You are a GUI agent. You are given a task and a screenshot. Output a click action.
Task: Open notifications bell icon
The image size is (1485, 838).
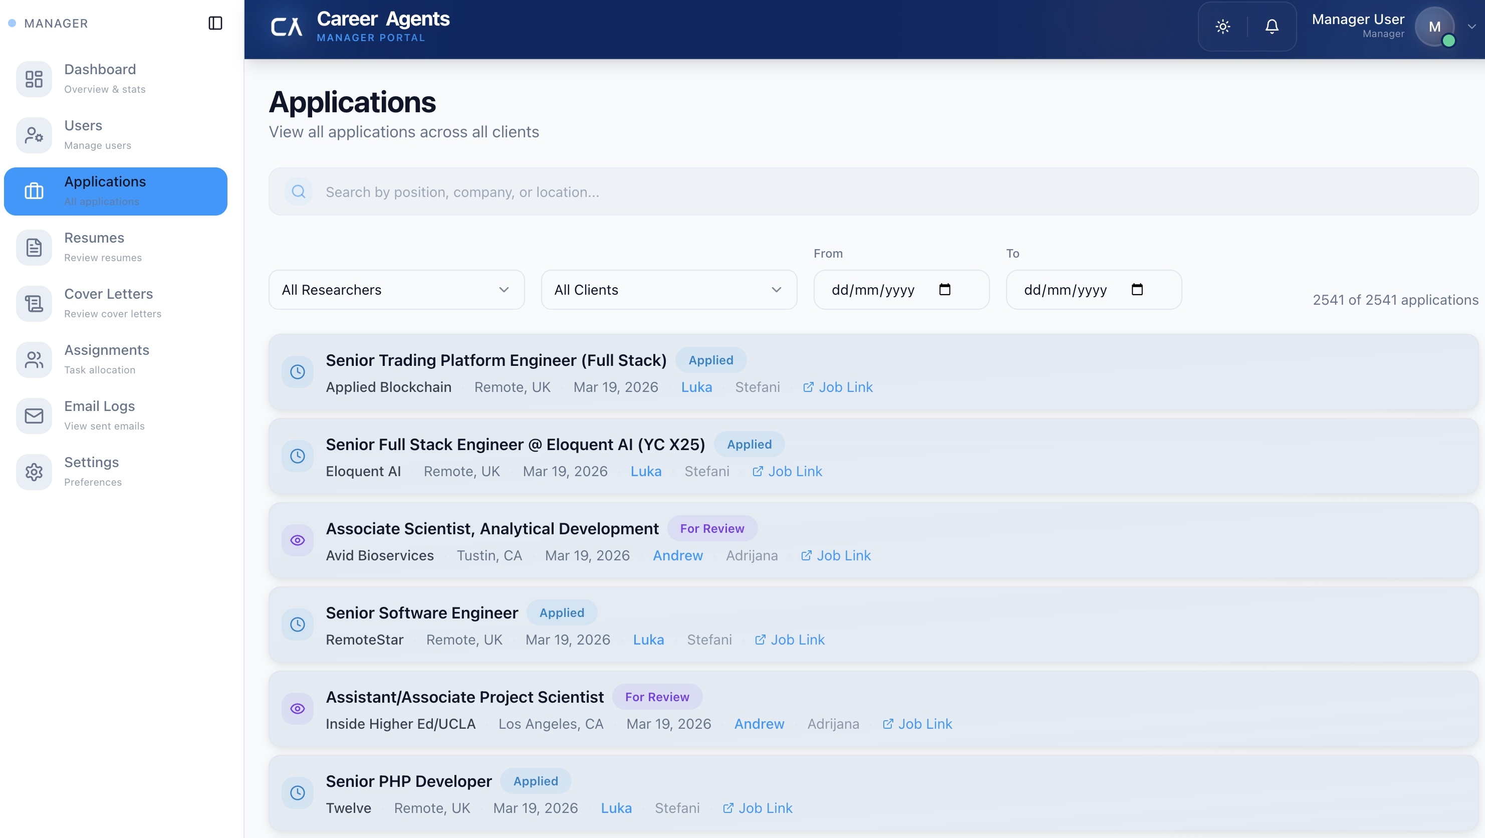click(1272, 27)
